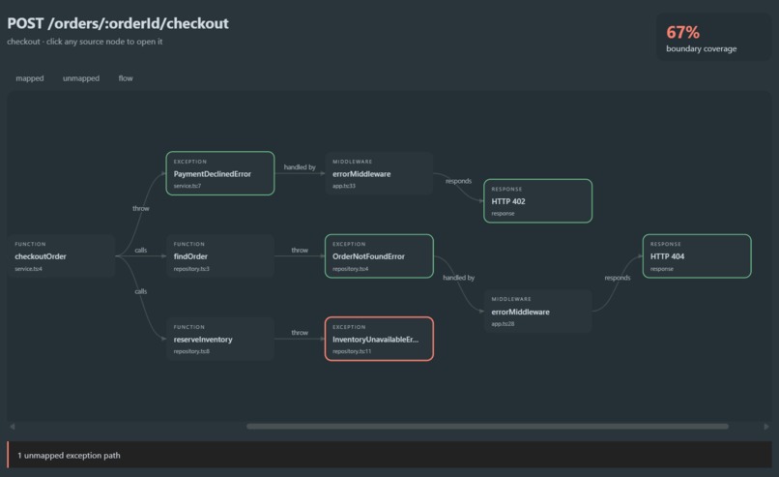Select the HTTP 404 response node

click(697, 256)
